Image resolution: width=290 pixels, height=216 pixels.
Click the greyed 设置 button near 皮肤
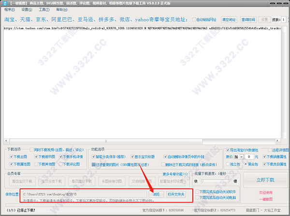tap(264, 20)
